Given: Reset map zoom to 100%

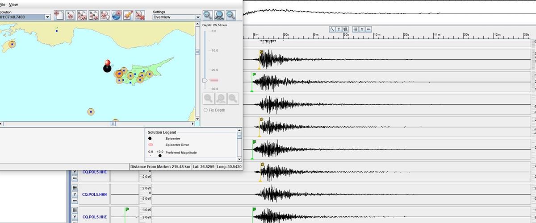Looking at the screenshot, I should (219, 16).
